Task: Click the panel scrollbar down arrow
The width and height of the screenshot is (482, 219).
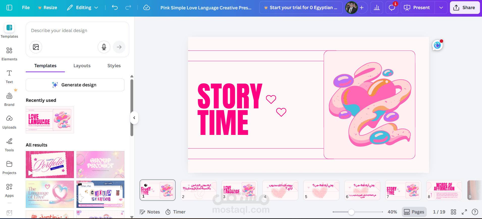Action: click(132, 217)
